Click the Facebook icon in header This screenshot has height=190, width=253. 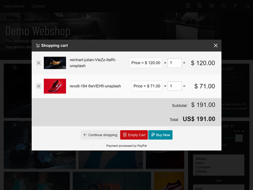(188, 6)
